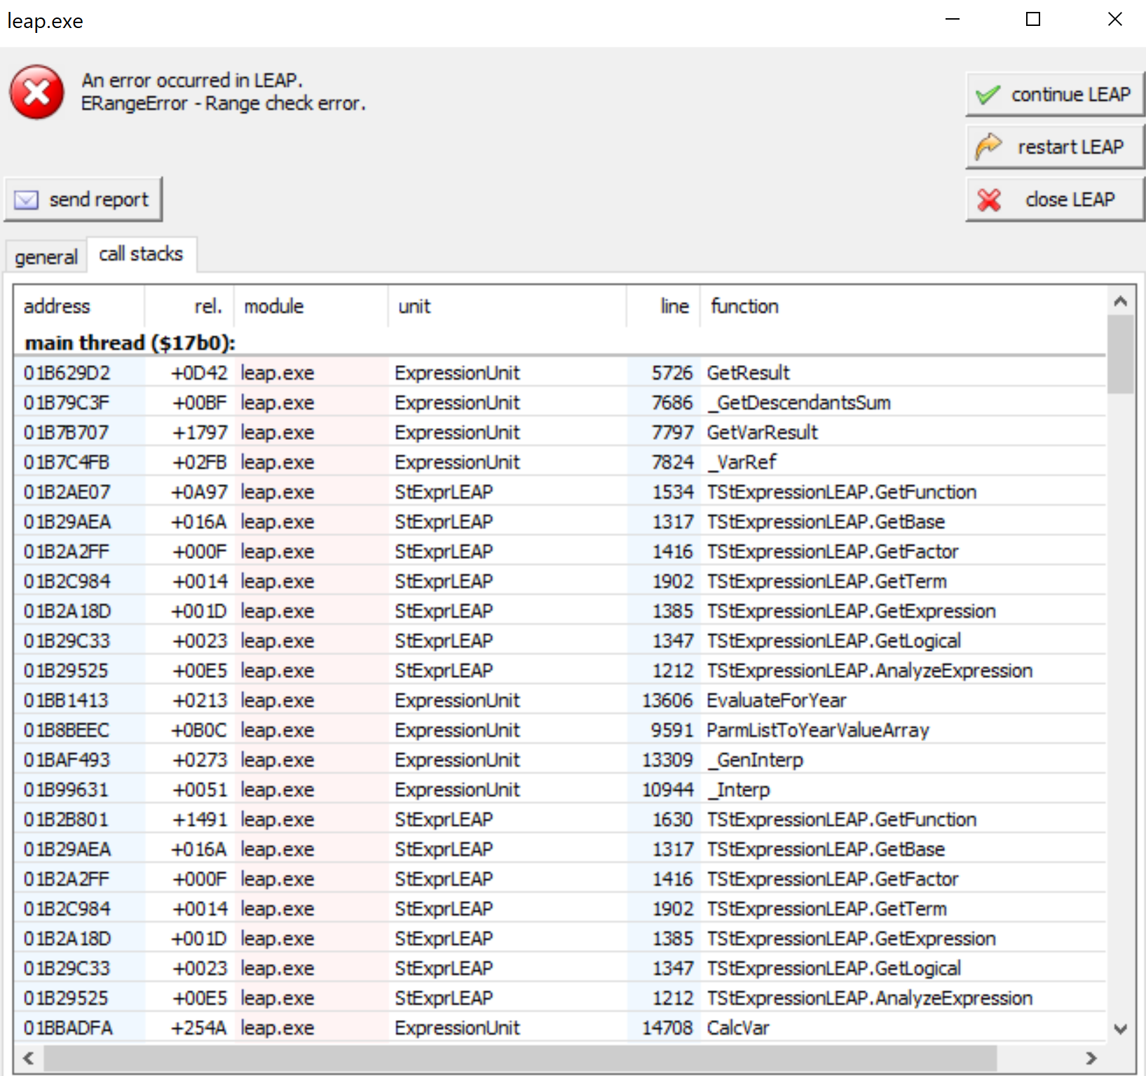Click the restart LEAP button
The width and height of the screenshot is (1146, 1076).
coord(1054,147)
